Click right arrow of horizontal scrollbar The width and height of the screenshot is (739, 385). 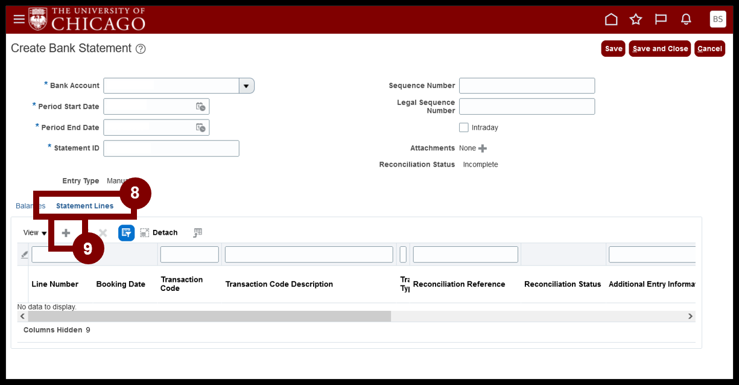click(691, 316)
